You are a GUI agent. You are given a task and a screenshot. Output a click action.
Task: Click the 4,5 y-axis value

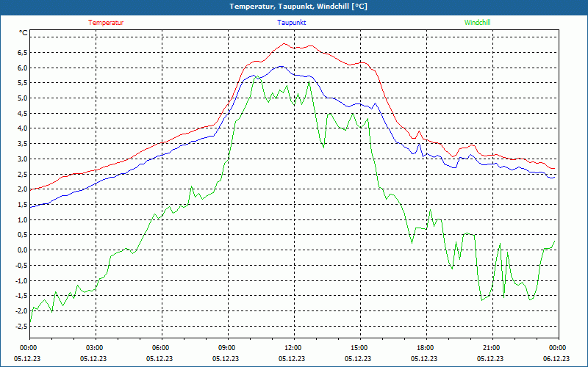(x=23, y=113)
